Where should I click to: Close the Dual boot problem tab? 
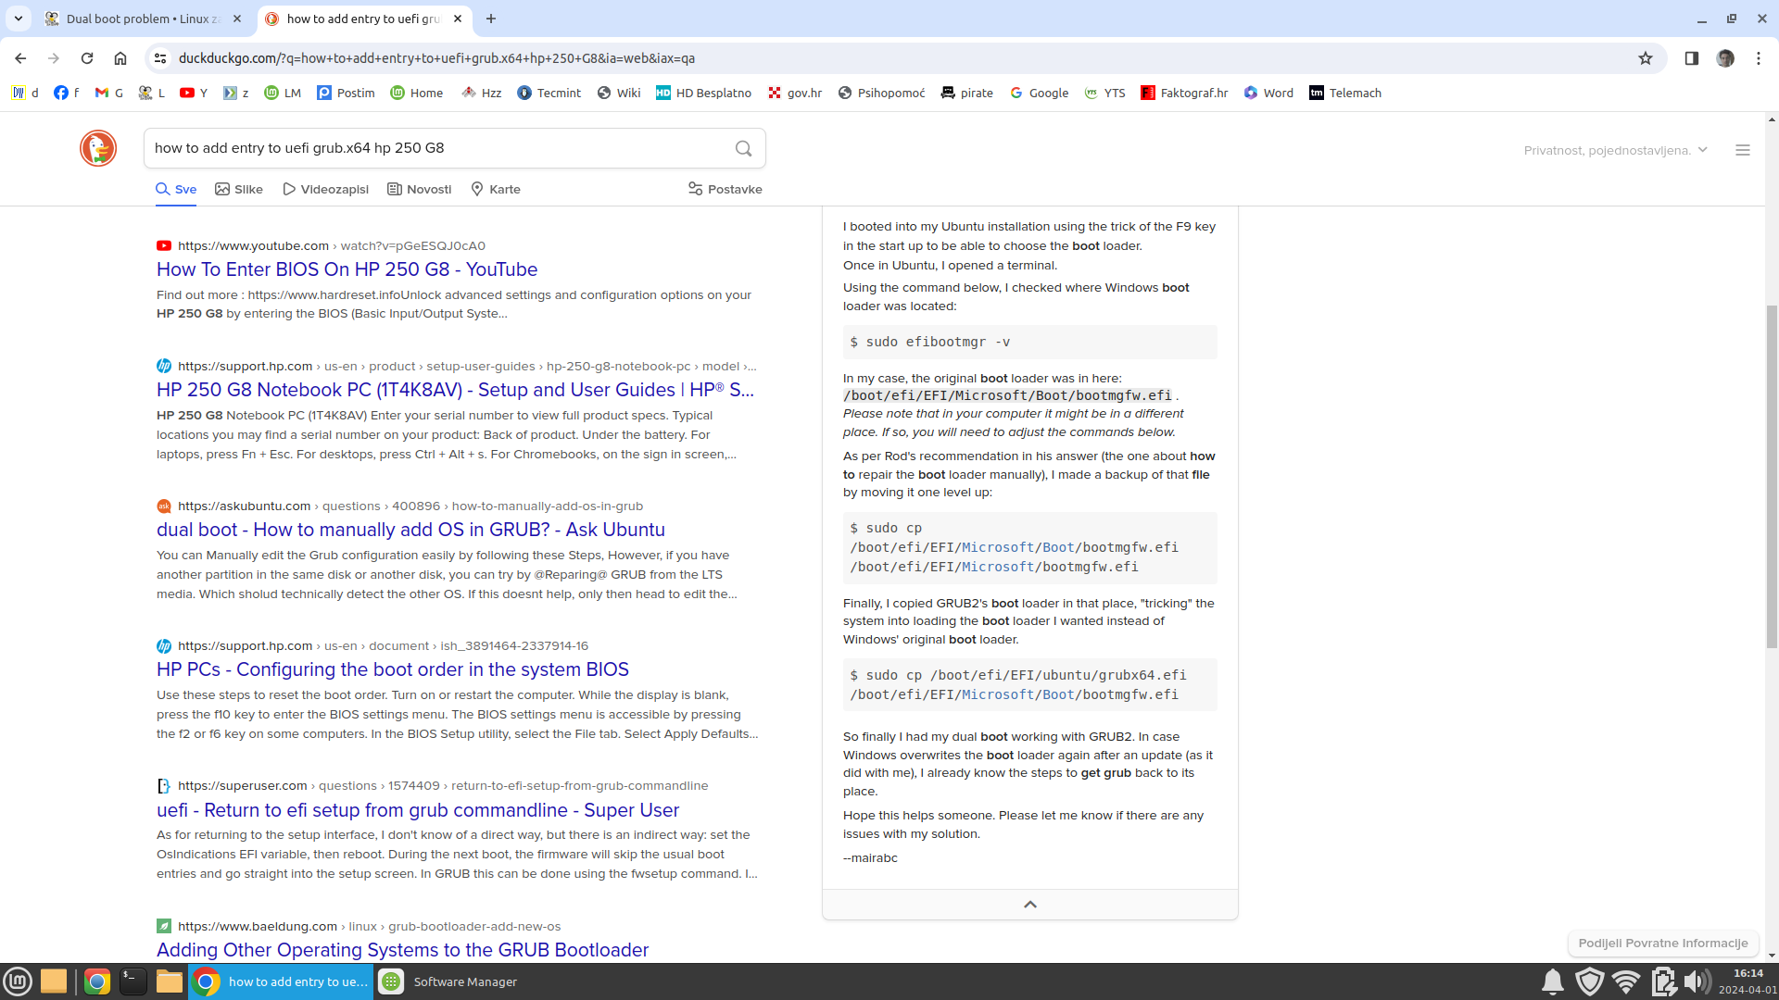(x=237, y=19)
